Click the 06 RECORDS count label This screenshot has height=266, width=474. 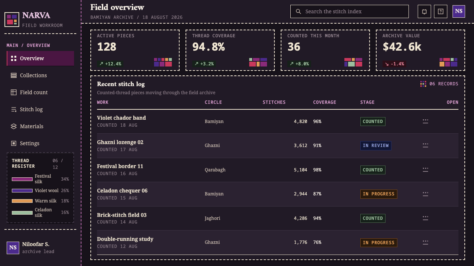tap(444, 84)
